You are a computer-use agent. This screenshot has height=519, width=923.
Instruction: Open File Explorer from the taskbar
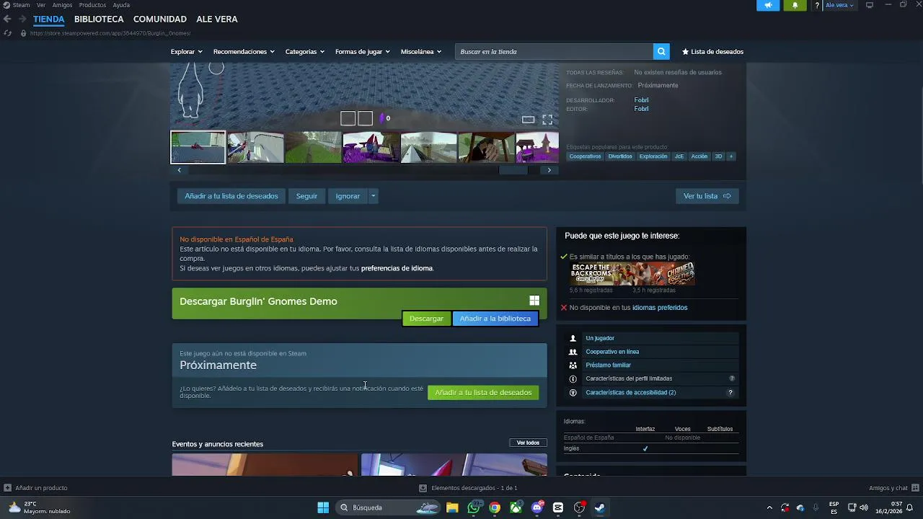[x=452, y=507]
